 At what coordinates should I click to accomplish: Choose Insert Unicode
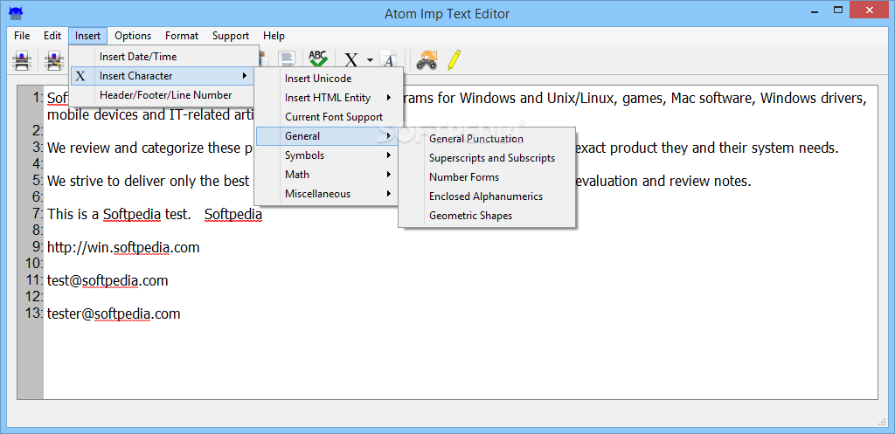[x=330, y=78]
